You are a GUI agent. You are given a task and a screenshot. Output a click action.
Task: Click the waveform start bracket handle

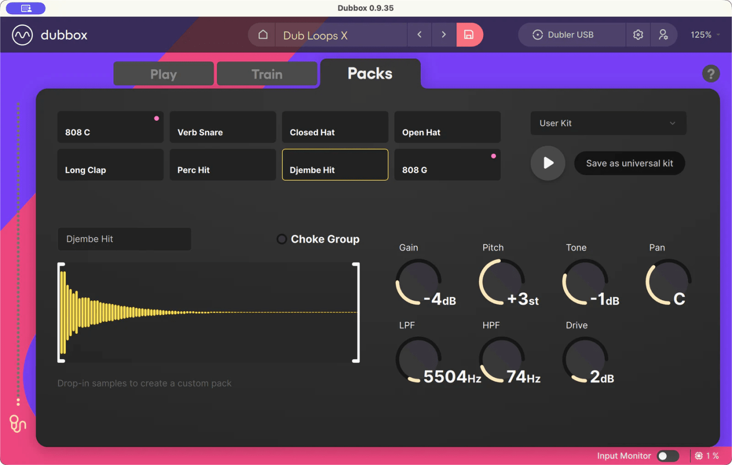[x=61, y=313]
